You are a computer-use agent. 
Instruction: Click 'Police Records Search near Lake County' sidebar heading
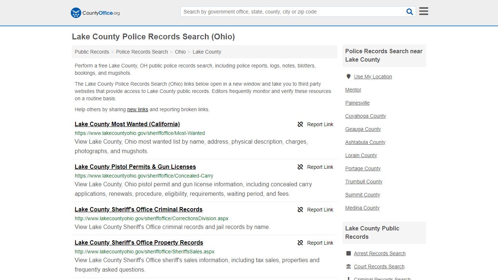point(384,55)
